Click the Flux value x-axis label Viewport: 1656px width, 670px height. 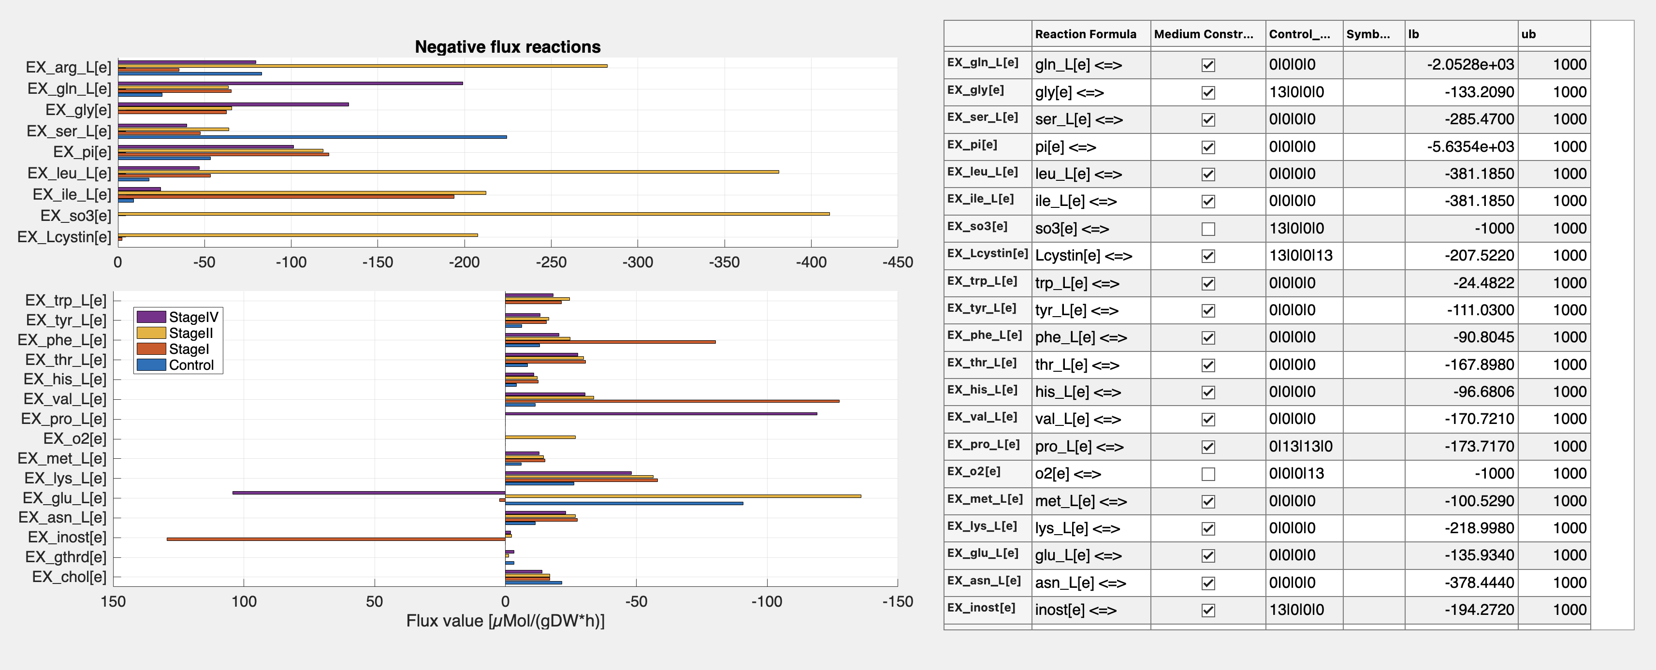click(x=505, y=621)
